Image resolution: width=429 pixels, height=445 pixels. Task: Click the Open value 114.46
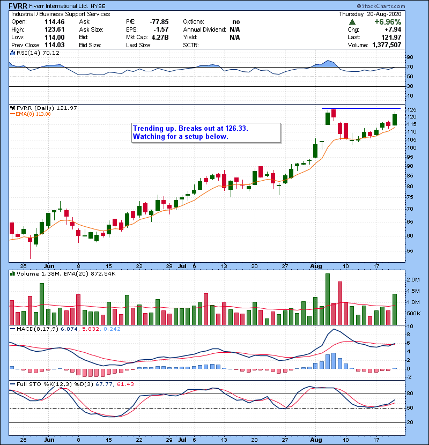pos(55,22)
